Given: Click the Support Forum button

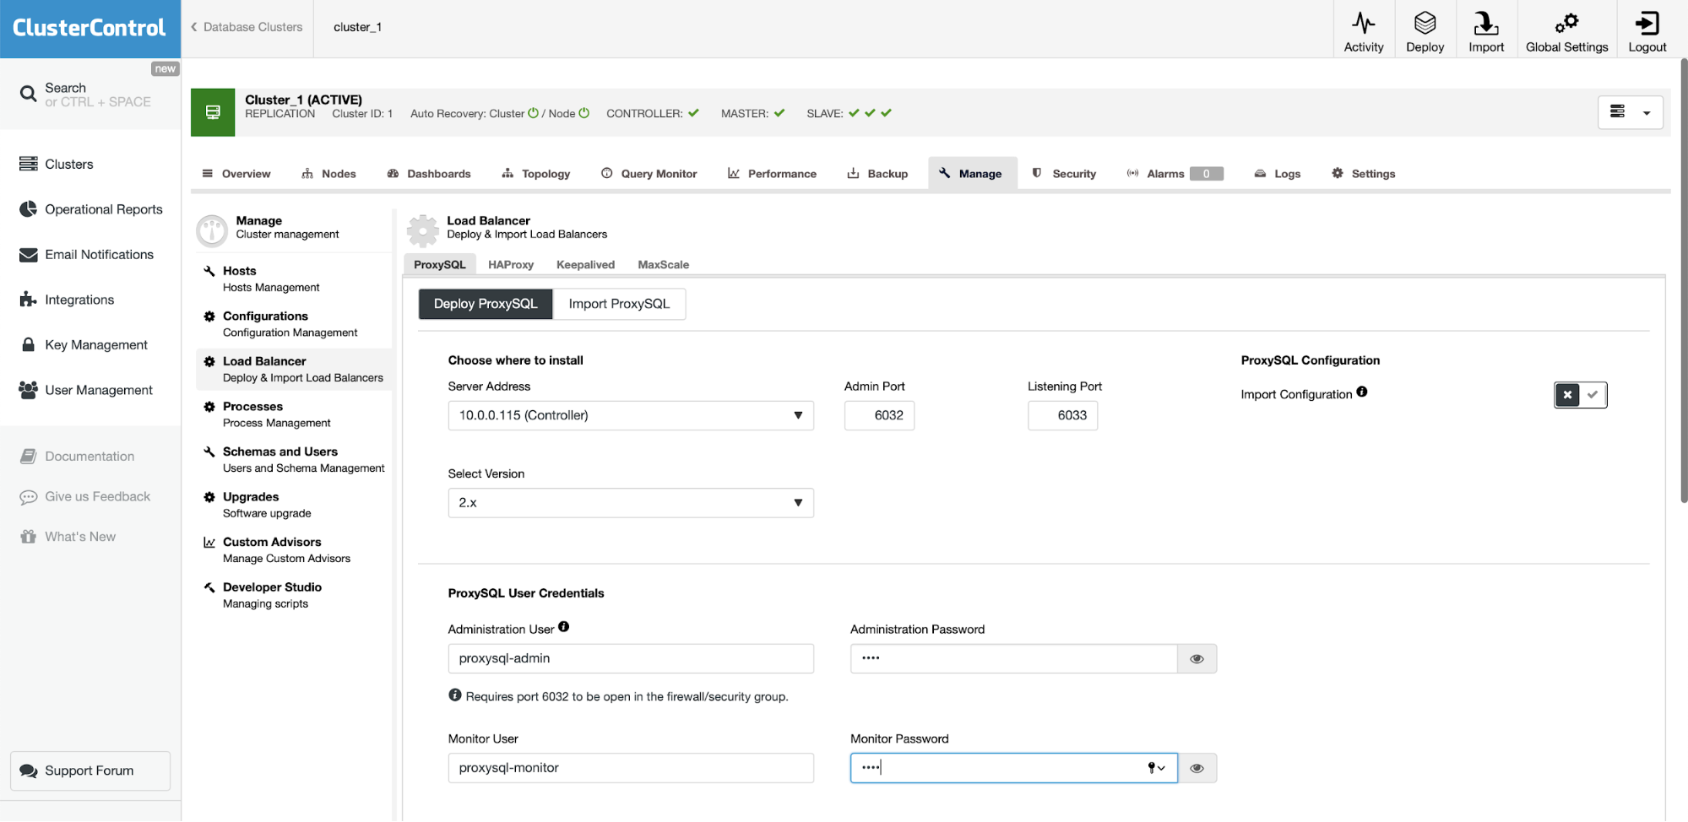Looking at the screenshot, I should point(90,771).
